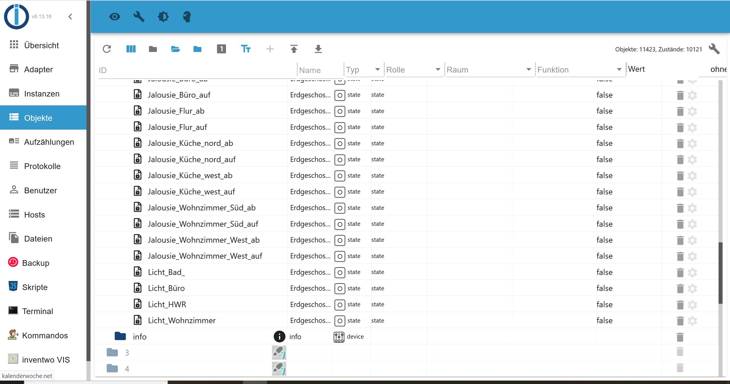Toggle the eye visibility icon in header
Screen dimensions: 730x384
(x=115, y=17)
